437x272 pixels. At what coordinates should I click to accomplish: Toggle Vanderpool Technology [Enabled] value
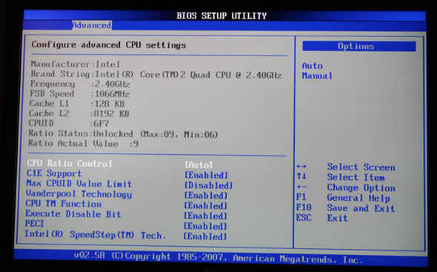point(206,196)
